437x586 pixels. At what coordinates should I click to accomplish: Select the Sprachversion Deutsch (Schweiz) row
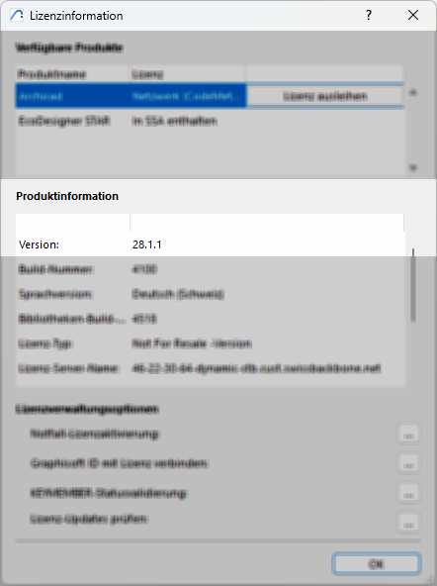[x=211, y=294]
